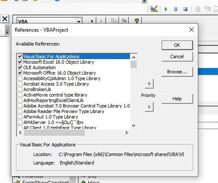Click the reference list scroll up arrow
218x183 pixels.
(134, 57)
